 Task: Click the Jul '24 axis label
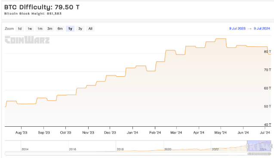(265, 133)
